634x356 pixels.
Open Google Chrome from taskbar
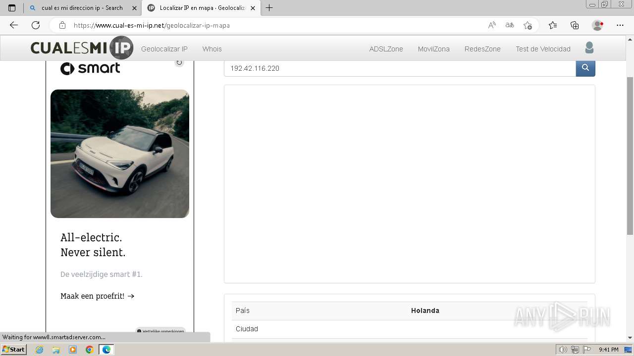pyautogui.click(x=90, y=350)
